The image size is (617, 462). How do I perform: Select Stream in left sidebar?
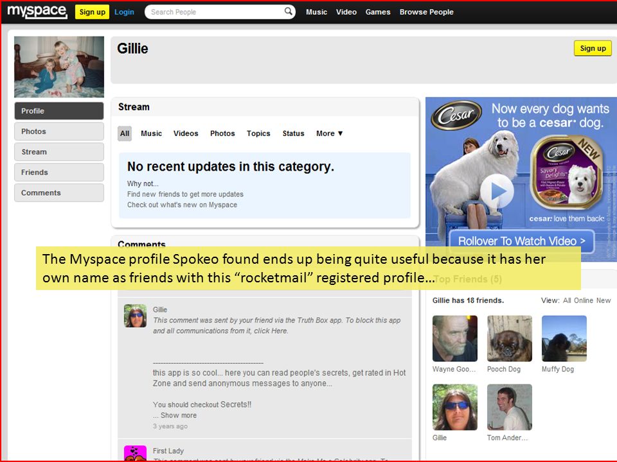59,151
